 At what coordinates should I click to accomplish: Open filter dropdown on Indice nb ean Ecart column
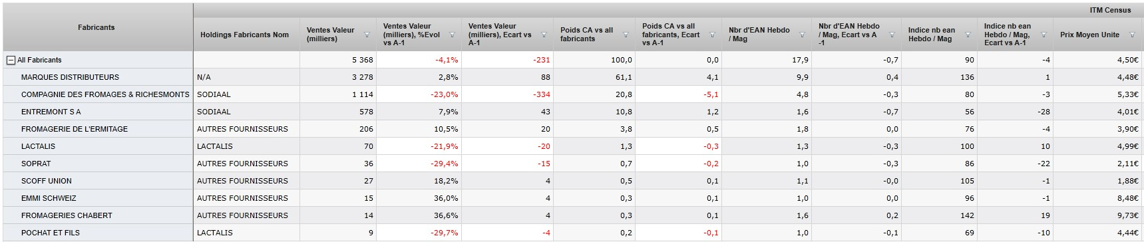click(x=1044, y=35)
